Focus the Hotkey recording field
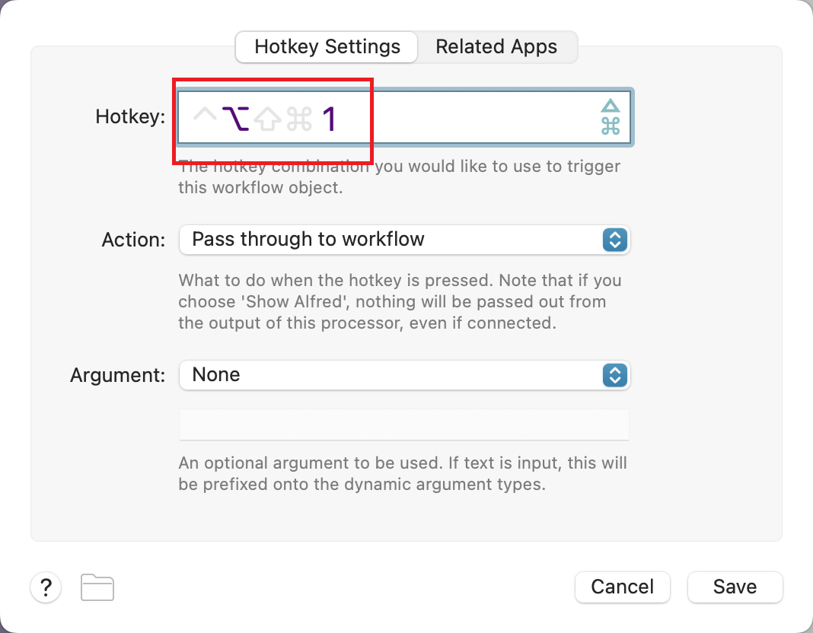 click(404, 118)
